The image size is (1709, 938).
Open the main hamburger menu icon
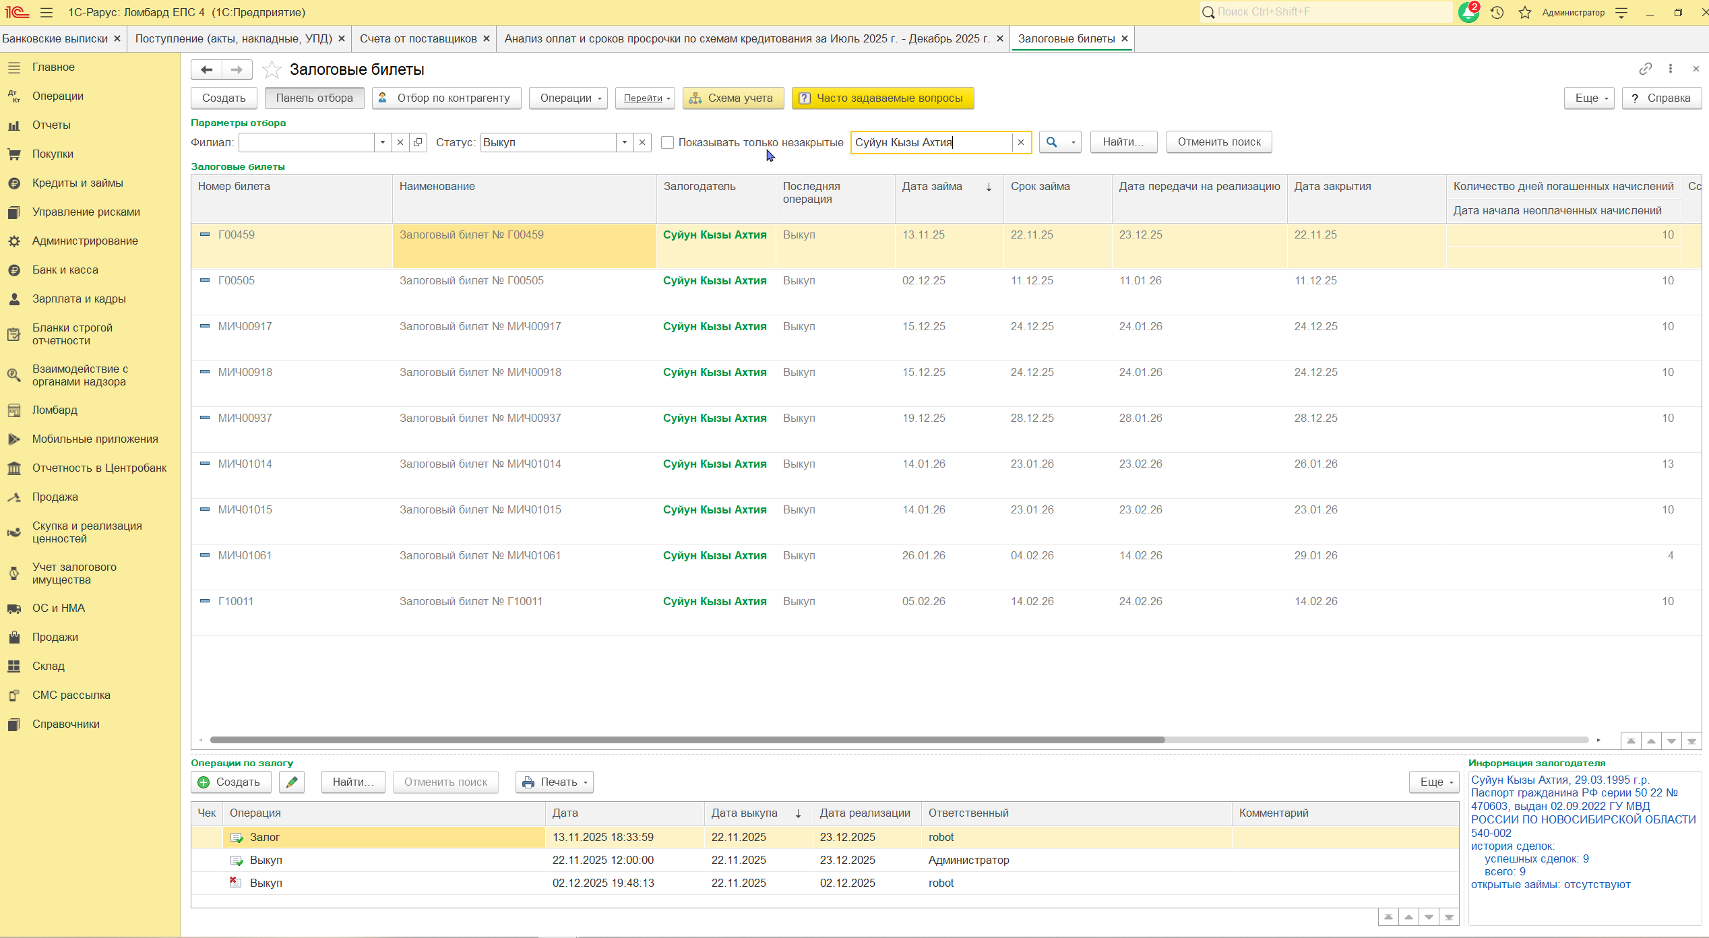coord(46,13)
